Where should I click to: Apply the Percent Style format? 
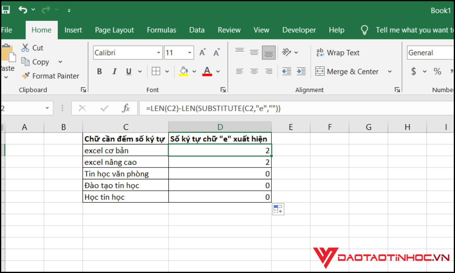pos(437,71)
